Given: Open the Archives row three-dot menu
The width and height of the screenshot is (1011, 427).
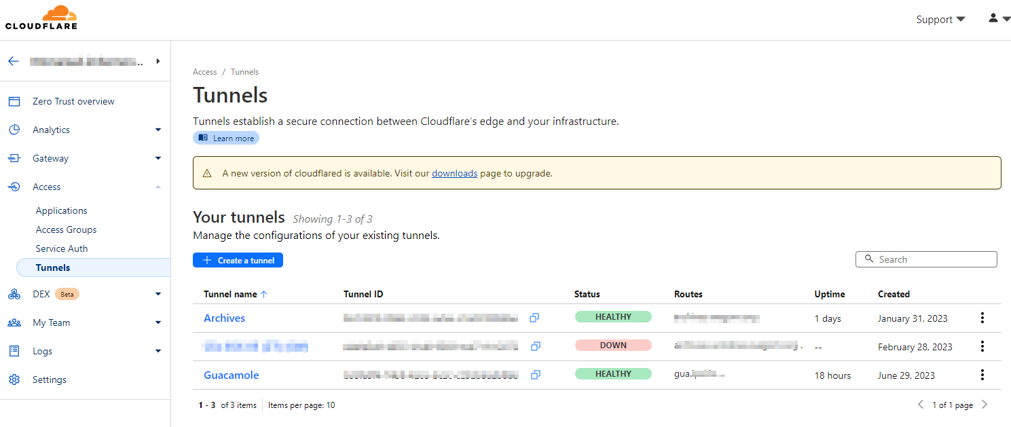Looking at the screenshot, I should [x=982, y=318].
